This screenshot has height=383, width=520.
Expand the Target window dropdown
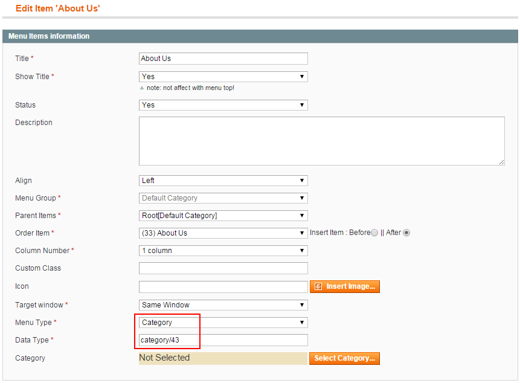223,305
